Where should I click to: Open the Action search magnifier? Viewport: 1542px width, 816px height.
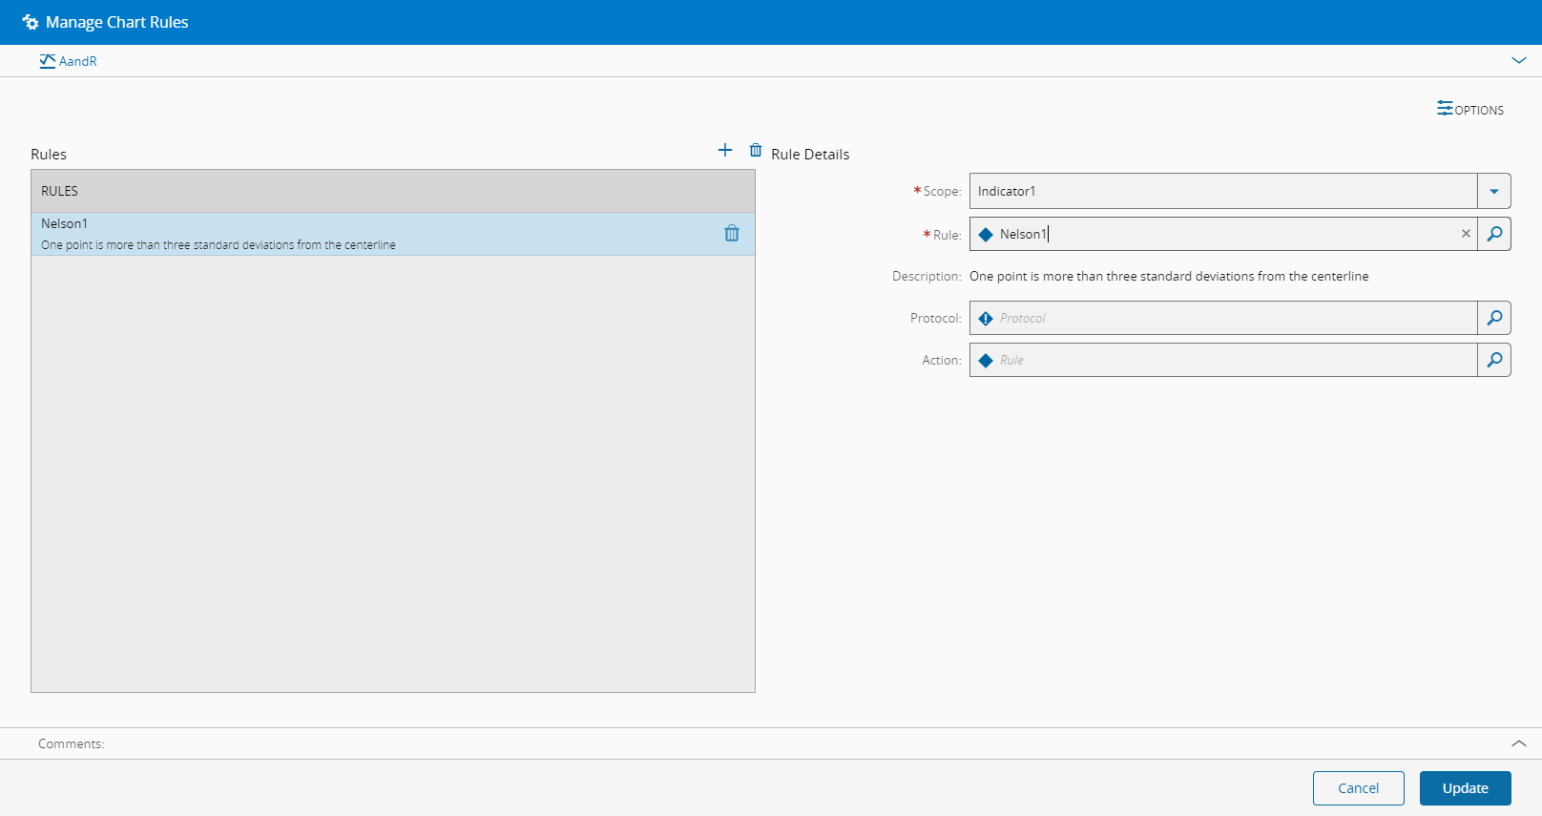tap(1494, 360)
